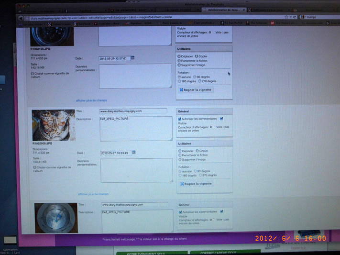
Task: Toggle Visible checkbox for R1062908.JPG
Action: (x=221, y=119)
